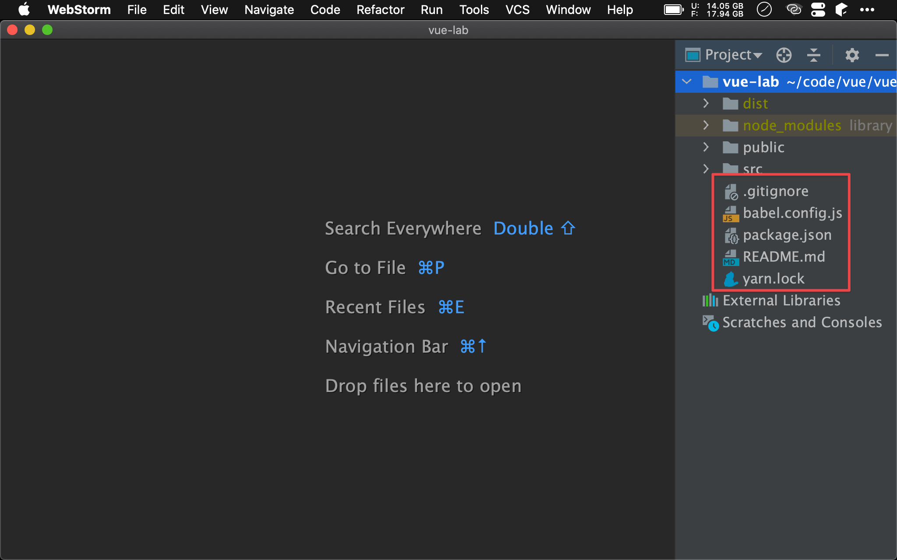This screenshot has width=897, height=560.
Task: Collapse the vue-lab root folder
Action: pos(687,81)
